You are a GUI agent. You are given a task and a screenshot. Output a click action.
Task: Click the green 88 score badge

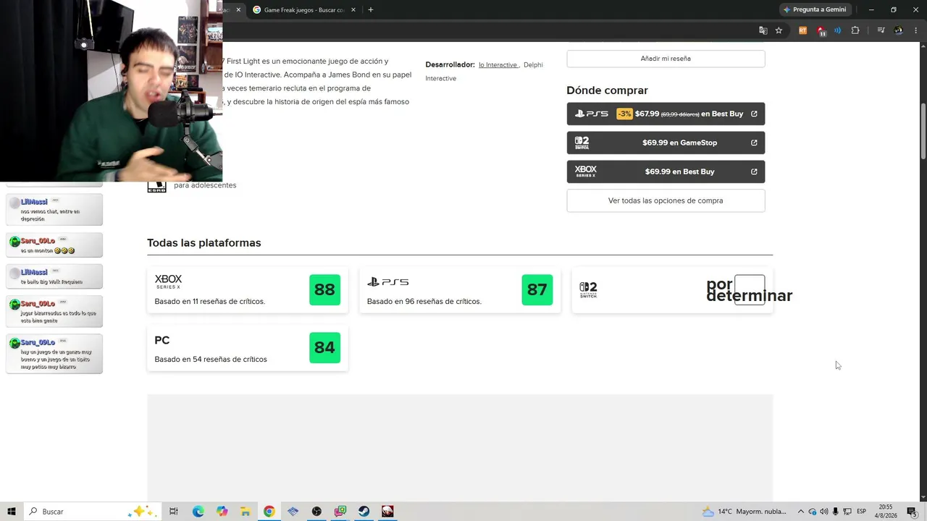pyautogui.click(x=324, y=290)
